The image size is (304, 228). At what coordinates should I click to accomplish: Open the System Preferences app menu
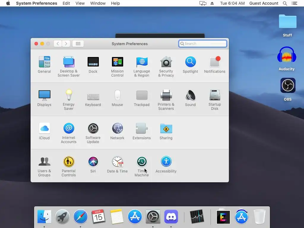click(x=37, y=3)
